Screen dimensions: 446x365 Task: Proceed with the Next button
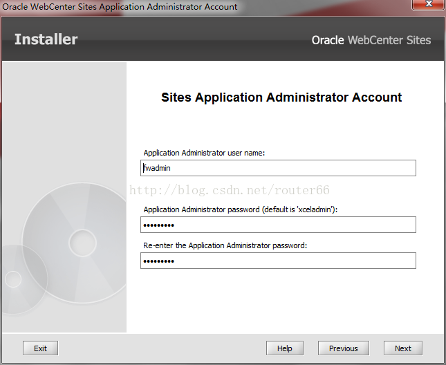point(402,348)
